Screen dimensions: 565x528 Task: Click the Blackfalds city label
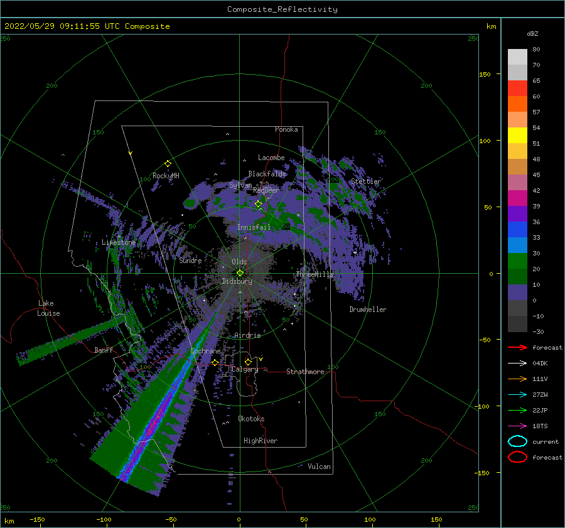point(267,174)
